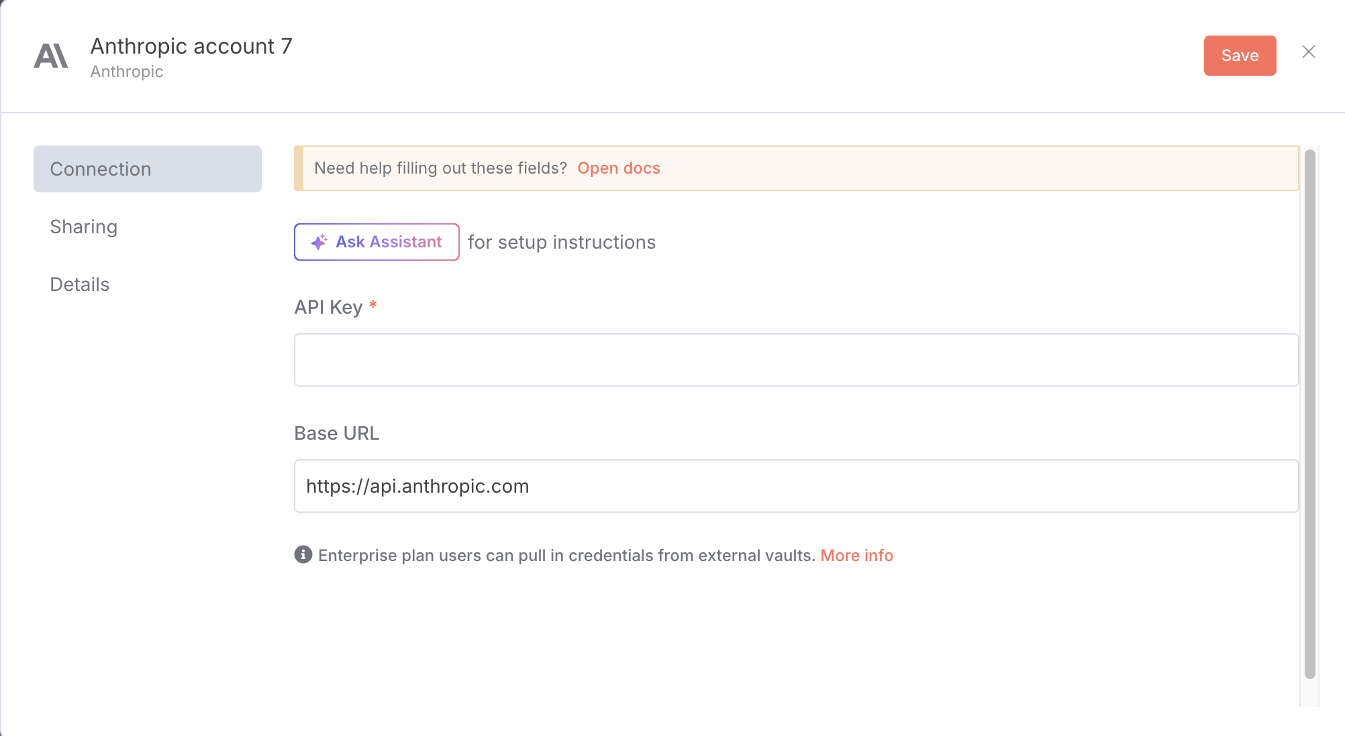Rename credential title Anthropic account 7
The width and height of the screenshot is (1345, 736).
click(191, 46)
